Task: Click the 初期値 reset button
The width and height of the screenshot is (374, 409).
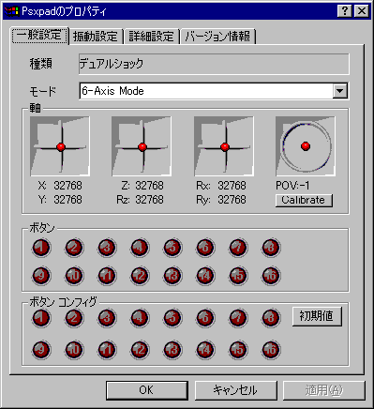Action: click(317, 316)
